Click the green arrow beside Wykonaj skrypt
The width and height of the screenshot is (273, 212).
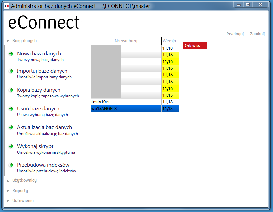click(x=11, y=146)
